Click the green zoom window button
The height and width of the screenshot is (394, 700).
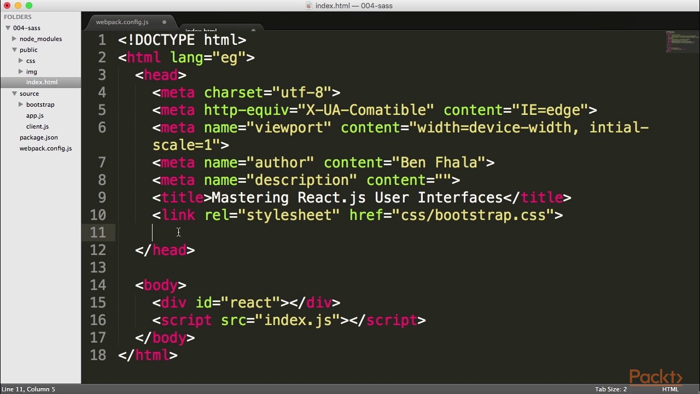(29, 5)
